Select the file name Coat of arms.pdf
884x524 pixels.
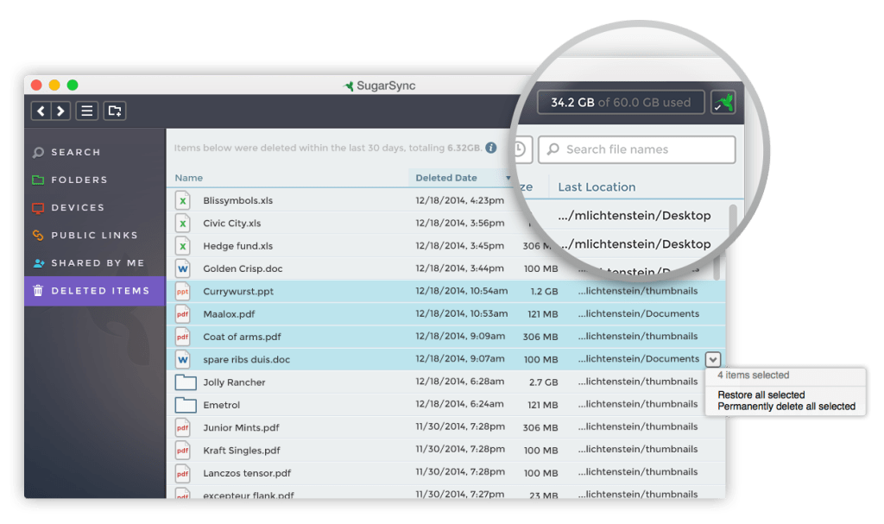click(242, 337)
